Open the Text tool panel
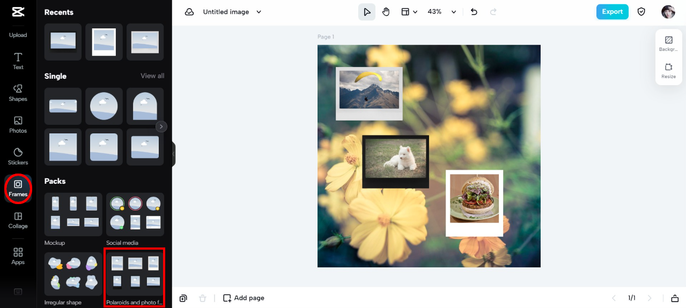 (x=18, y=61)
